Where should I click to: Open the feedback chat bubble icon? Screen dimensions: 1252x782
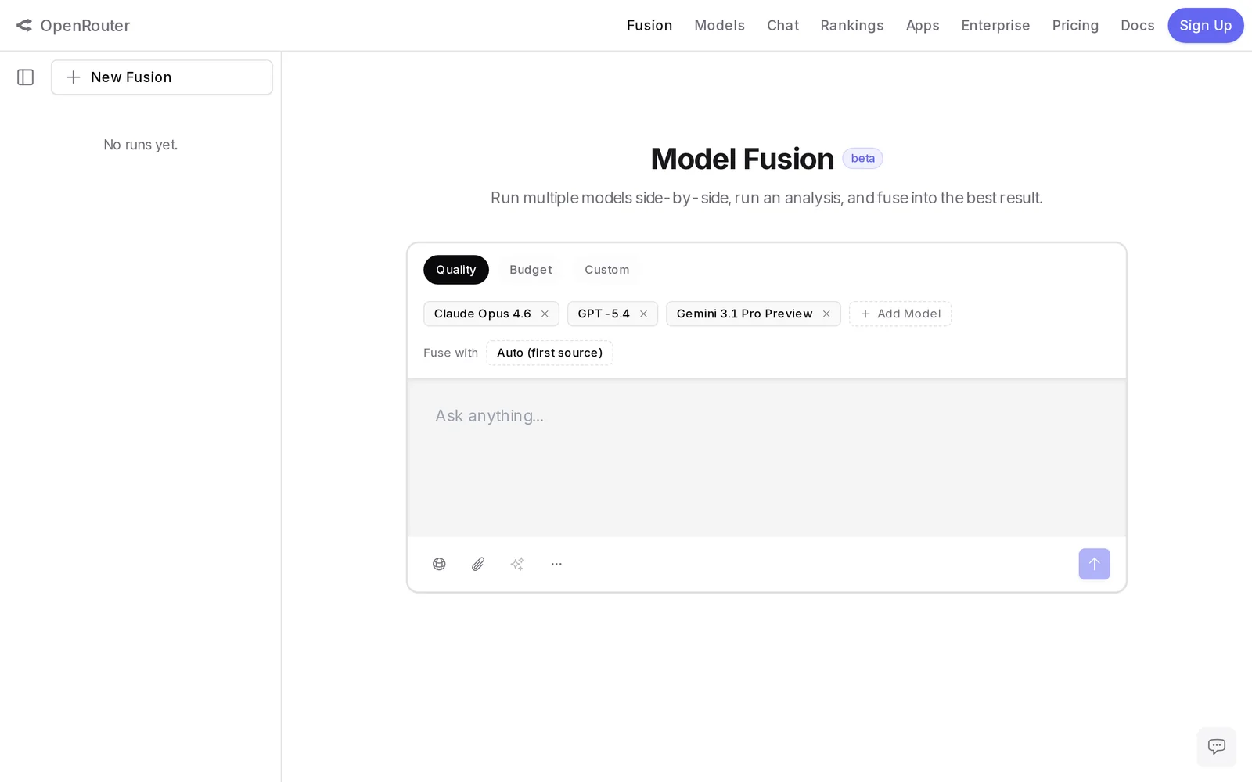pos(1216,747)
